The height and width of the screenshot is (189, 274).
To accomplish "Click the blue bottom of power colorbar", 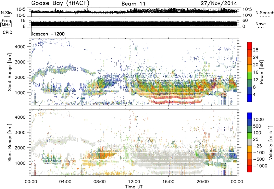I will click(250, 98).
